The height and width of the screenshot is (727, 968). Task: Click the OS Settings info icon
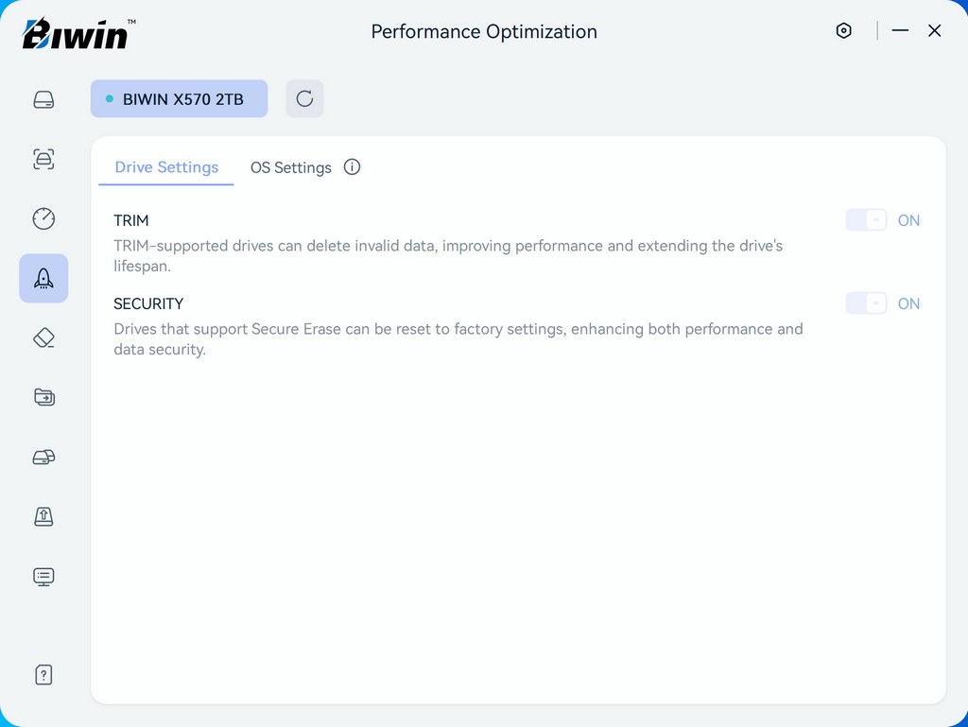coord(352,167)
